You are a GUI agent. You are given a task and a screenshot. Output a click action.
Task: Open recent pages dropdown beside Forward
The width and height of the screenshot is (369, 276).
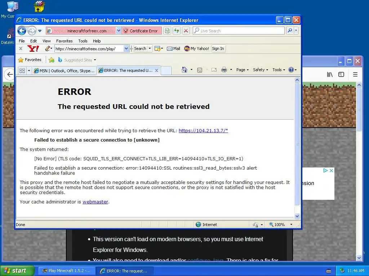(40, 31)
